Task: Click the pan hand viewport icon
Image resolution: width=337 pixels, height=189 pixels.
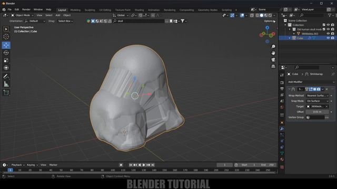Action: coord(273,53)
